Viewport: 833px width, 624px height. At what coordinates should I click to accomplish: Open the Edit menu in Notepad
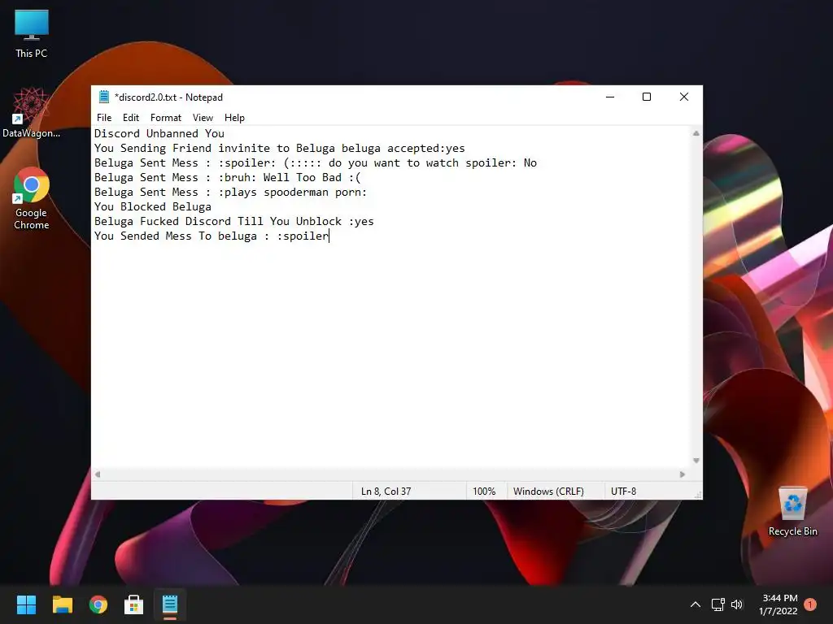pos(131,118)
